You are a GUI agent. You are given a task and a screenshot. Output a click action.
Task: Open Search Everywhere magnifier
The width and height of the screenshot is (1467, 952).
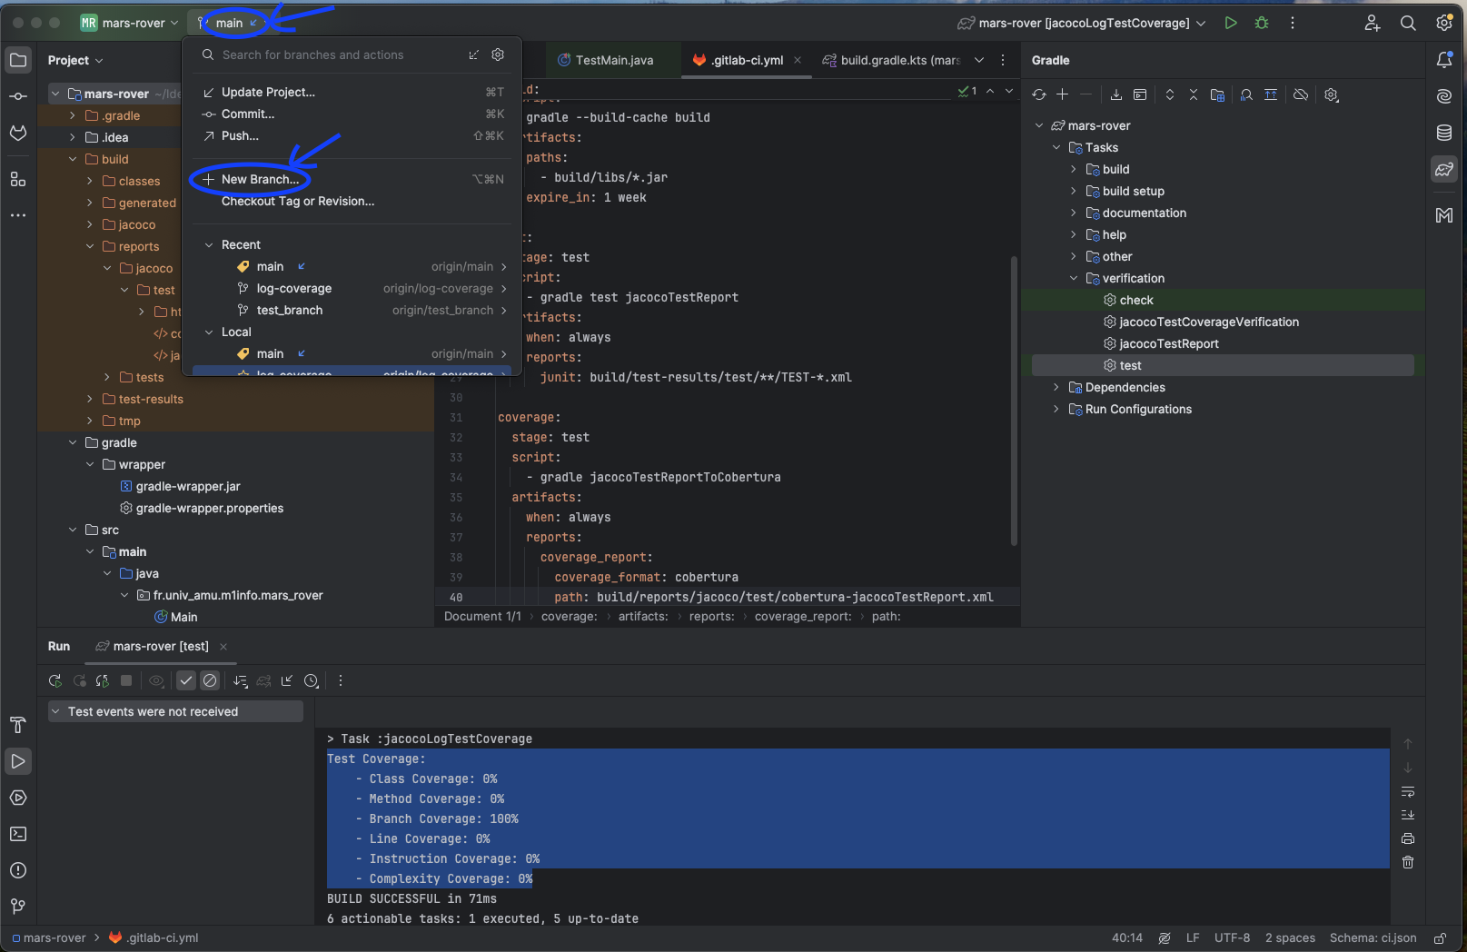click(x=1408, y=23)
